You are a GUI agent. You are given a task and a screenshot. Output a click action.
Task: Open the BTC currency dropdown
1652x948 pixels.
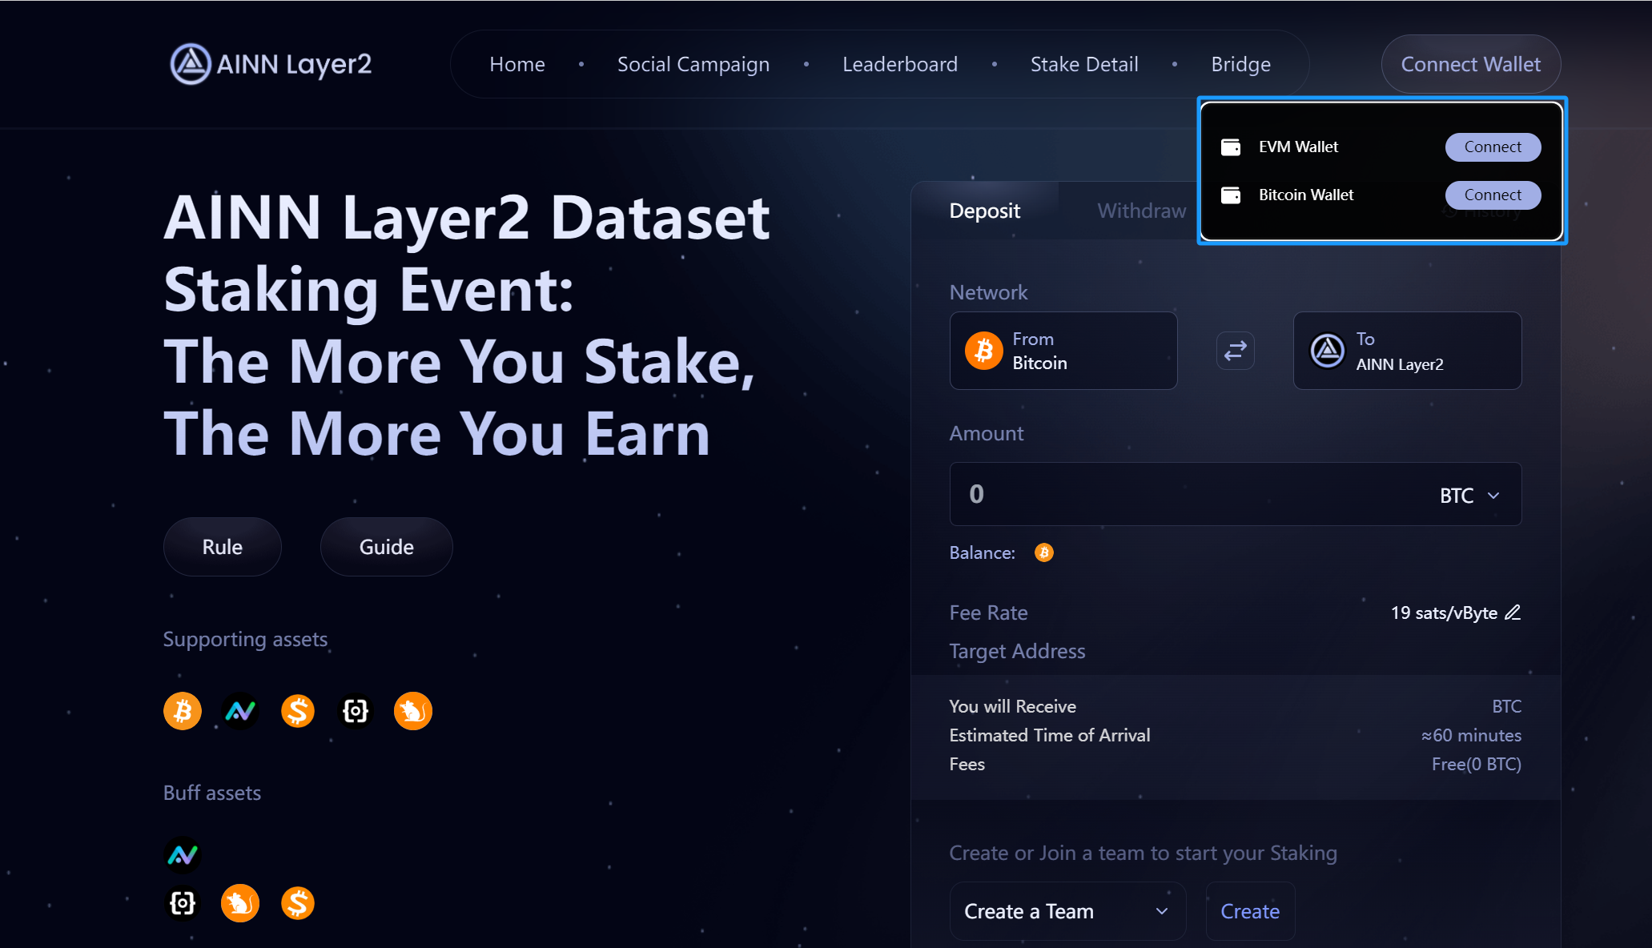tap(1469, 496)
